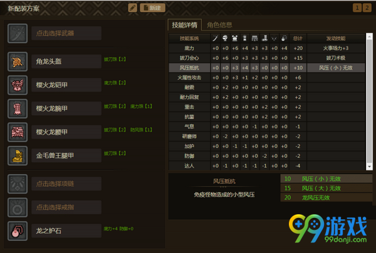Image resolution: width=376 pixels, height=253 pixels.
Task: Click the chest armor column header icon
Action: pos(235,38)
